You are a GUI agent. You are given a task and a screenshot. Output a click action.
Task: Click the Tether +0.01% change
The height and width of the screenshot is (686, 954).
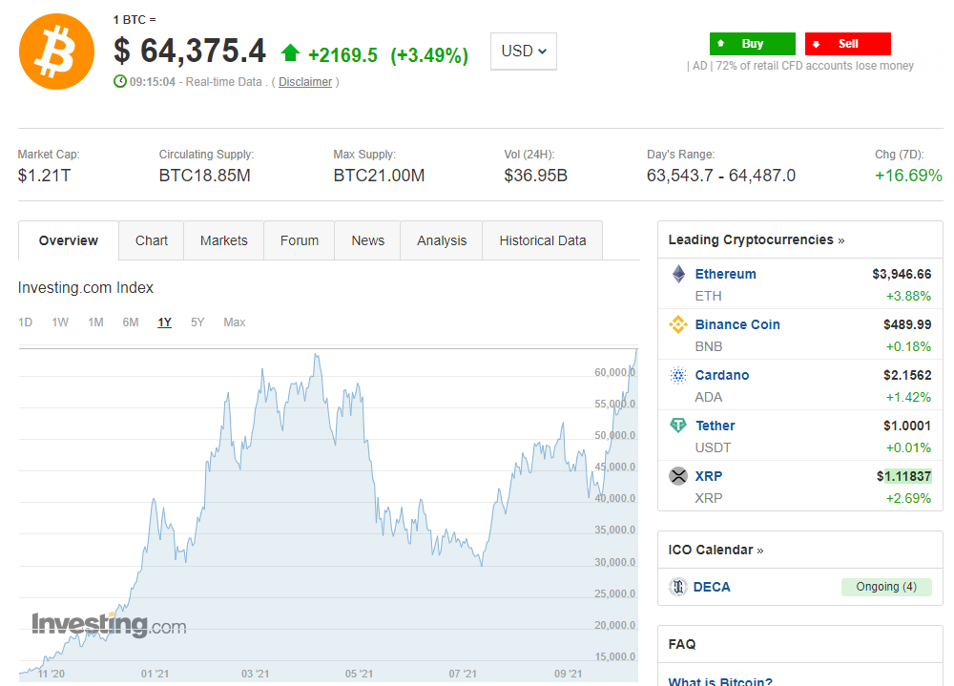[x=908, y=447]
